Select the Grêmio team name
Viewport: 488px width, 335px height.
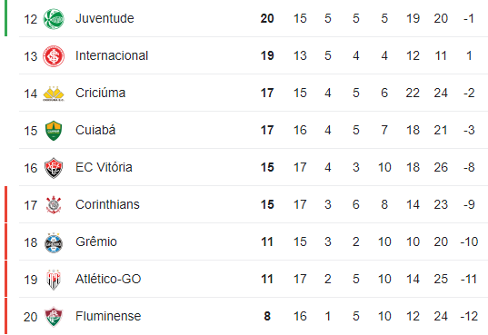click(96, 241)
